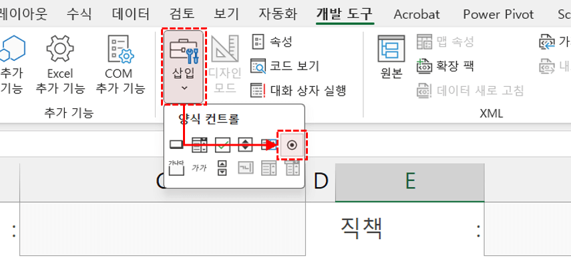Open the Acrobat tab
571x278 pixels.
(x=417, y=14)
